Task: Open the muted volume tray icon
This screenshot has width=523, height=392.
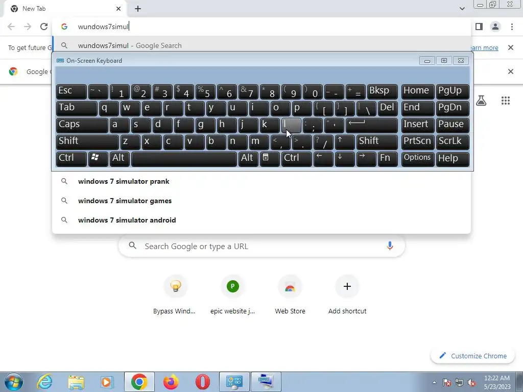Action: [x=471, y=382]
